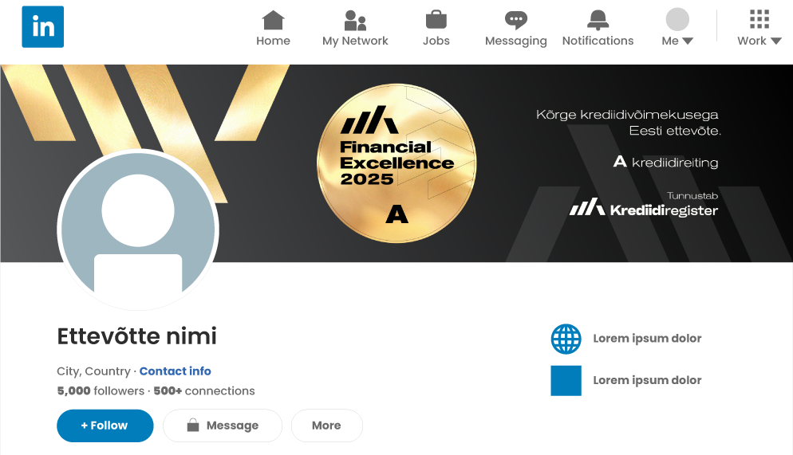Viewport: 793px width, 455px height.
Task: Follow the company with Follow button
Action: coord(105,426)
